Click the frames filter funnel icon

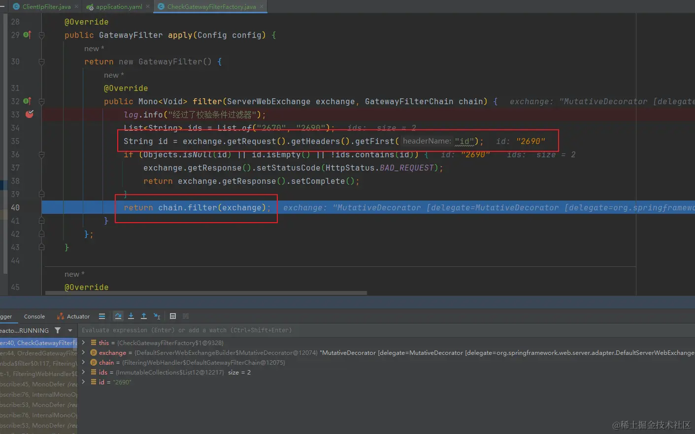pos(58,330)
